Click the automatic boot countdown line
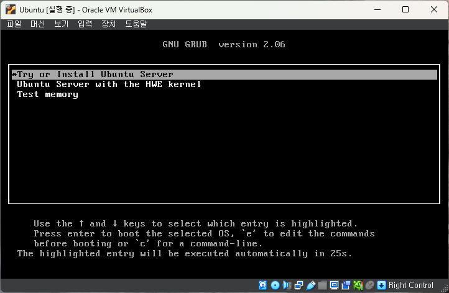Screen dimensions: 449x293 pos(185,253)
